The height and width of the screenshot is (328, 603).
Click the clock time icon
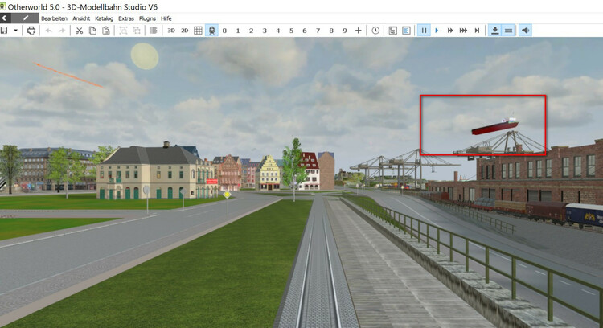[375, 31]
